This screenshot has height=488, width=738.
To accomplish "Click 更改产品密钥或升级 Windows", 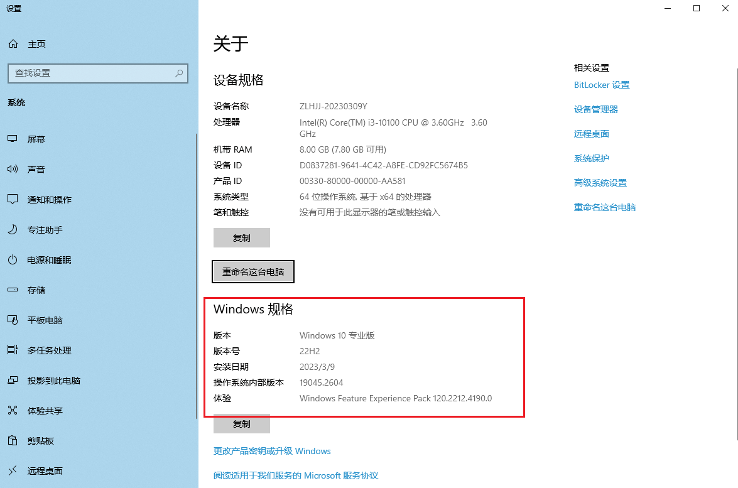I will click(272, 450).
